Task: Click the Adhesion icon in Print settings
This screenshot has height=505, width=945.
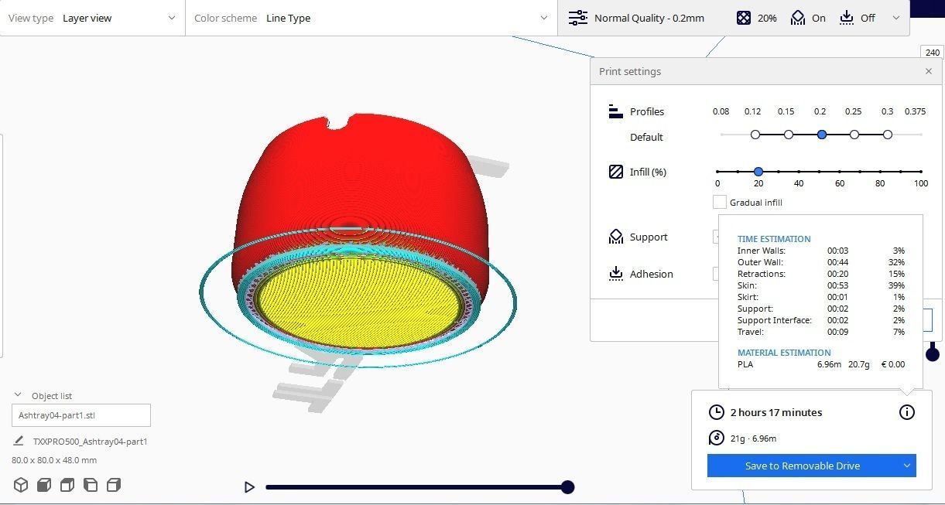Action: [x=616, y=274]
